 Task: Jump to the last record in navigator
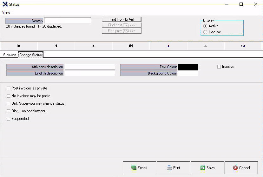131,46
